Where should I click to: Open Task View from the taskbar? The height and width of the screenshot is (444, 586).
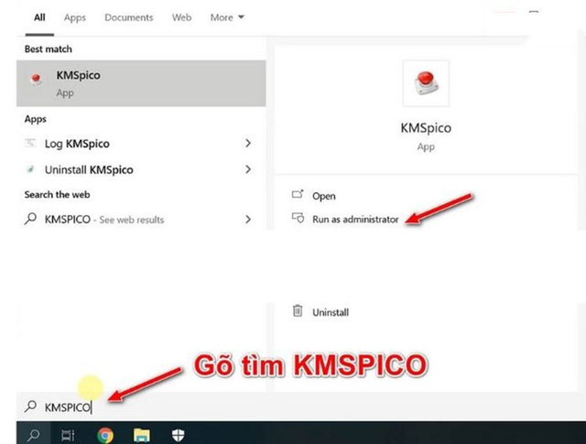point(68,435)
